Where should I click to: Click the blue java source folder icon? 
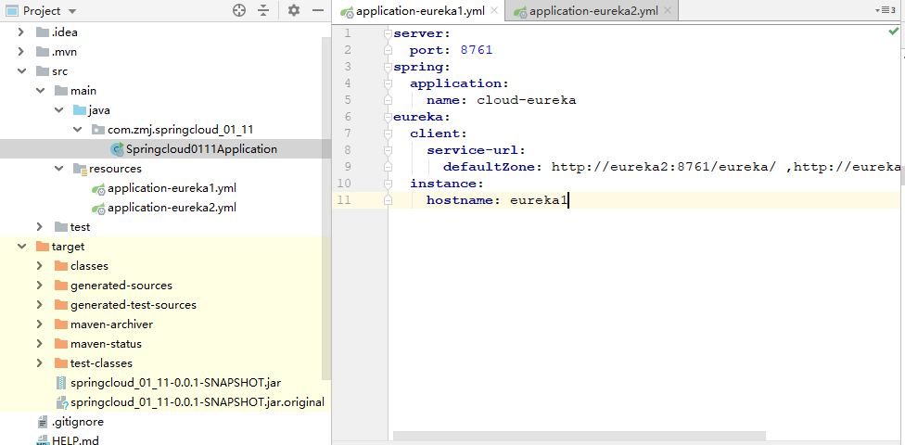point(80,110)
